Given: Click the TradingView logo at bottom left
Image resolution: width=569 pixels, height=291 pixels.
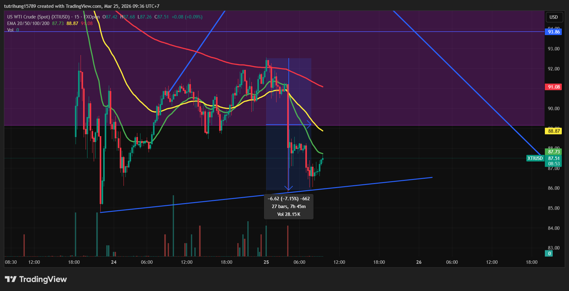Looking at the screenshot, I should pos(36,279).
